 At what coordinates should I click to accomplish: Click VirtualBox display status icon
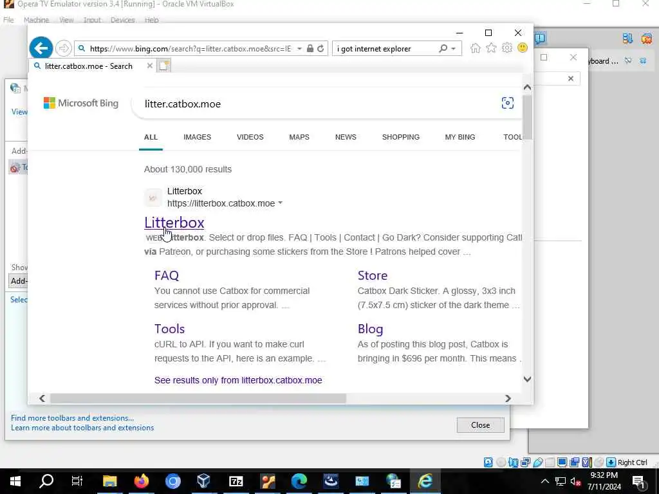(562, 462)
